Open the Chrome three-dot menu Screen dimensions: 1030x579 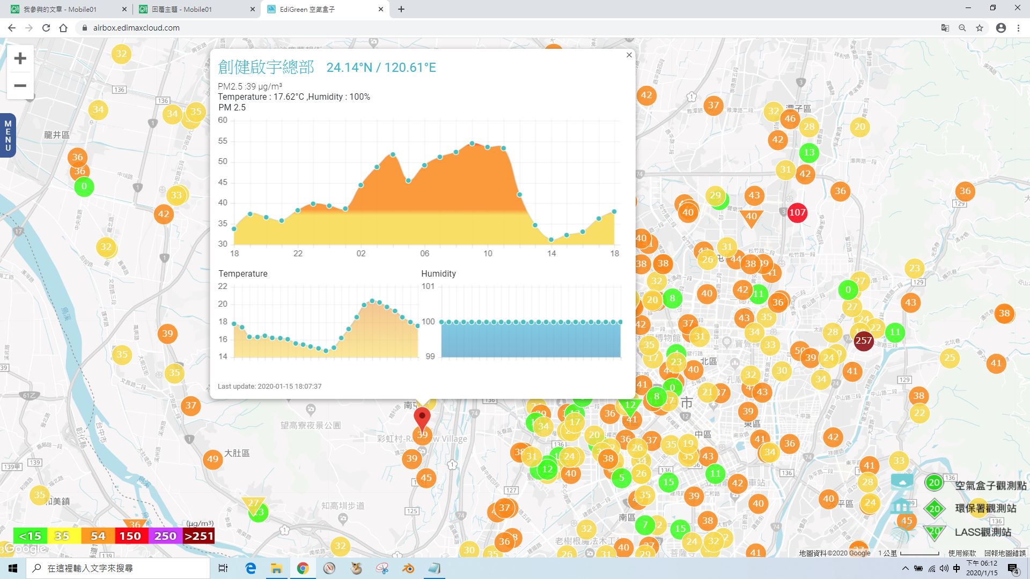coord(1018,28)
